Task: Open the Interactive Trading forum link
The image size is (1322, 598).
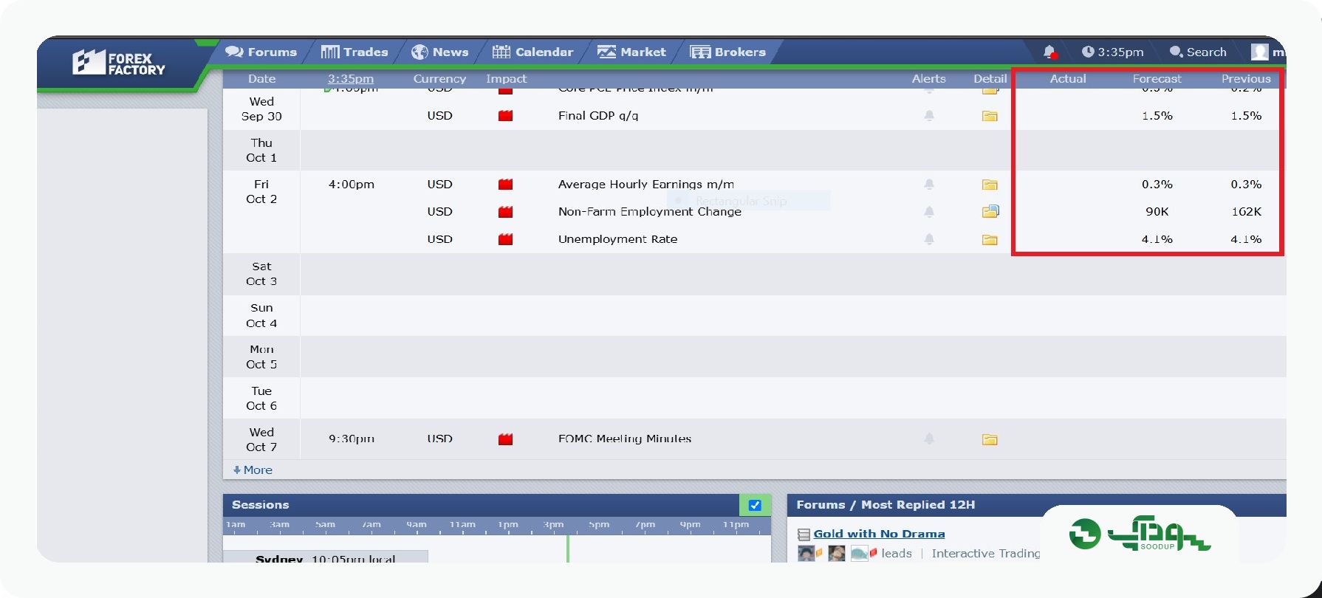Action: [986, 553]
